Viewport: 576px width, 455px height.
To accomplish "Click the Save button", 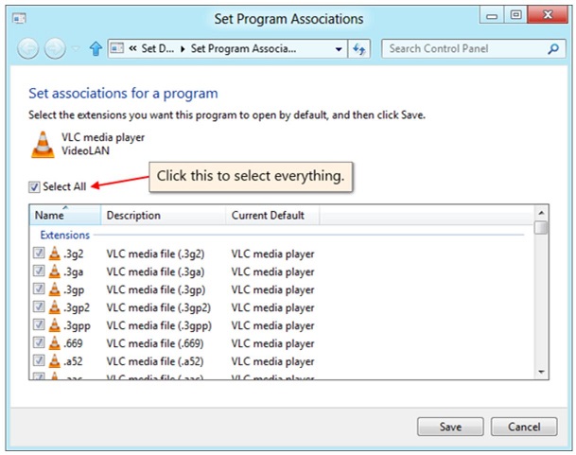I will tap(450, 427).
